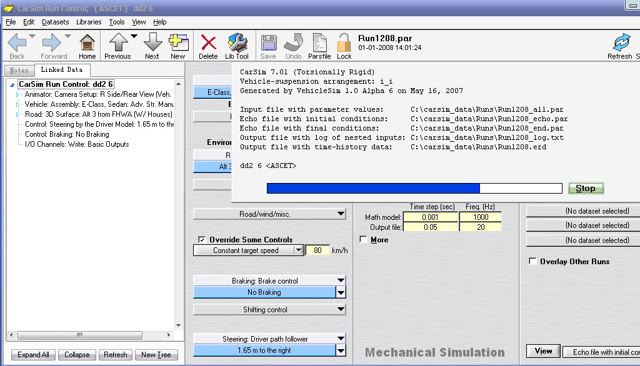
Task: Stop the running simulation
Action: [x=586, y=188]
